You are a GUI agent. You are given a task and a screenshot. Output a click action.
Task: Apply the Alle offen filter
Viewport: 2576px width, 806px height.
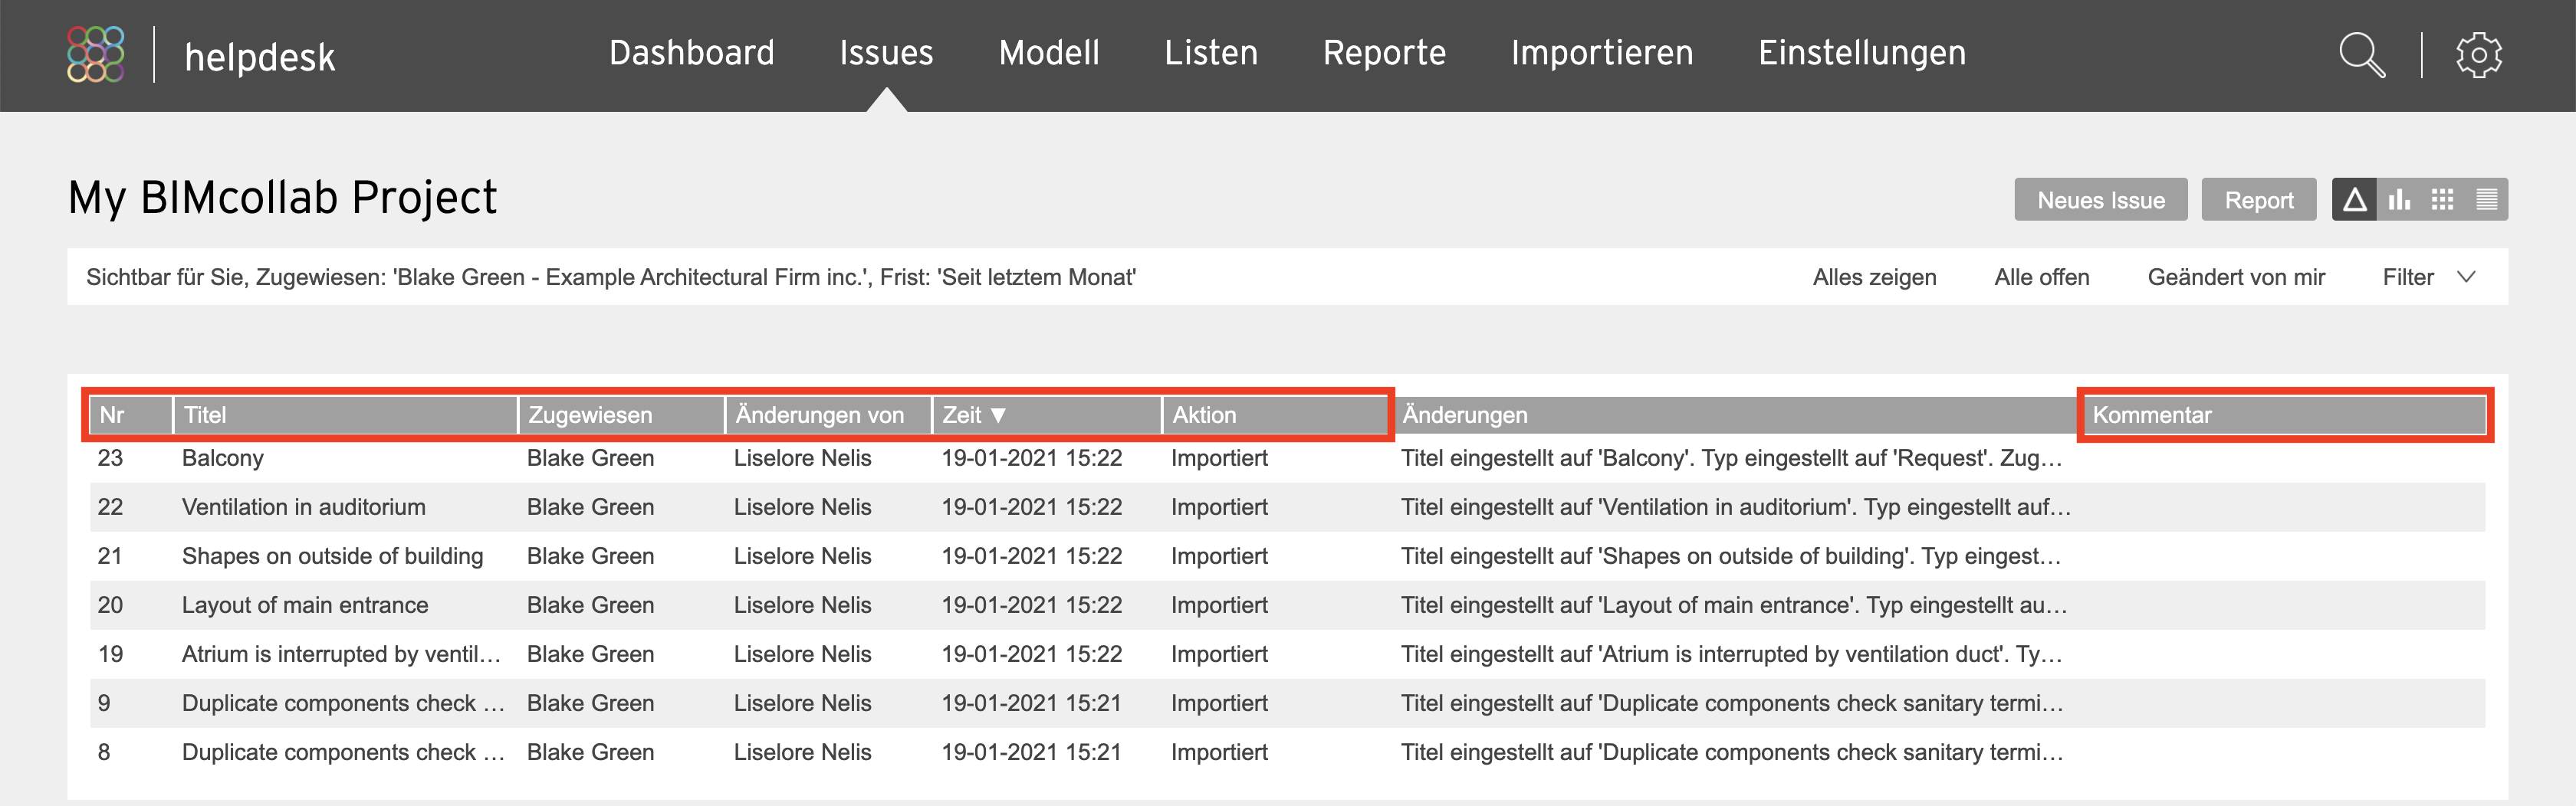click(2041, 277)
